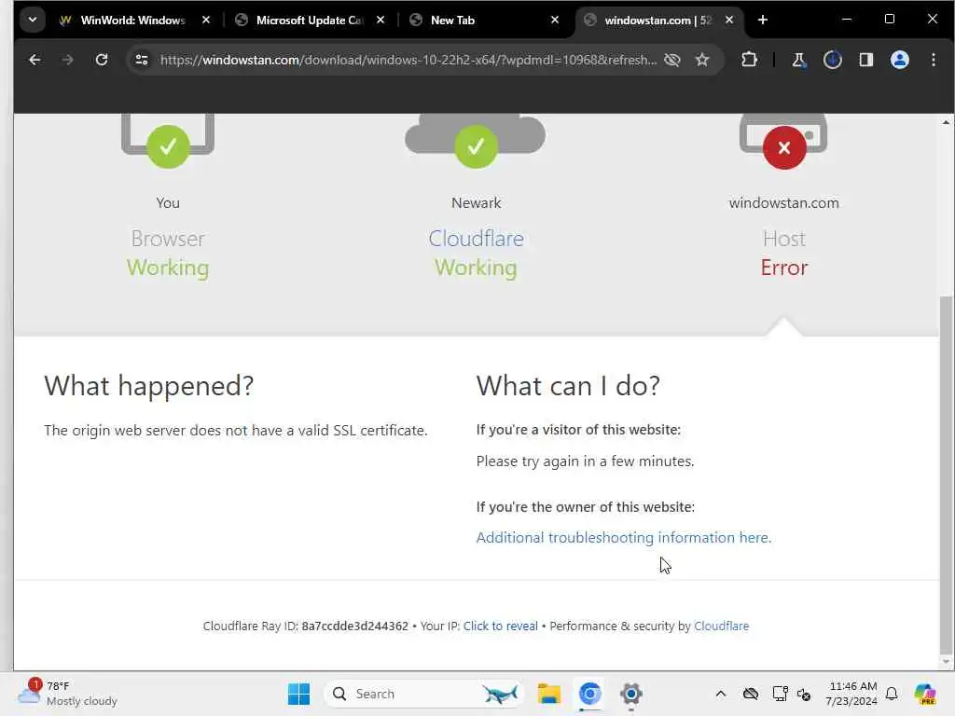This screenshot has width=955, height=716.
Task: Open Settings gear in taskbar
Action: tap(631, 694)
